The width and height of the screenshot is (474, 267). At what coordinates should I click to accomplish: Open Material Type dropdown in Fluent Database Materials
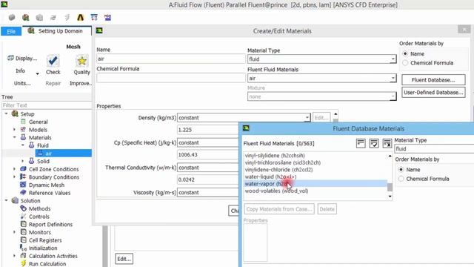coord(434,148)
